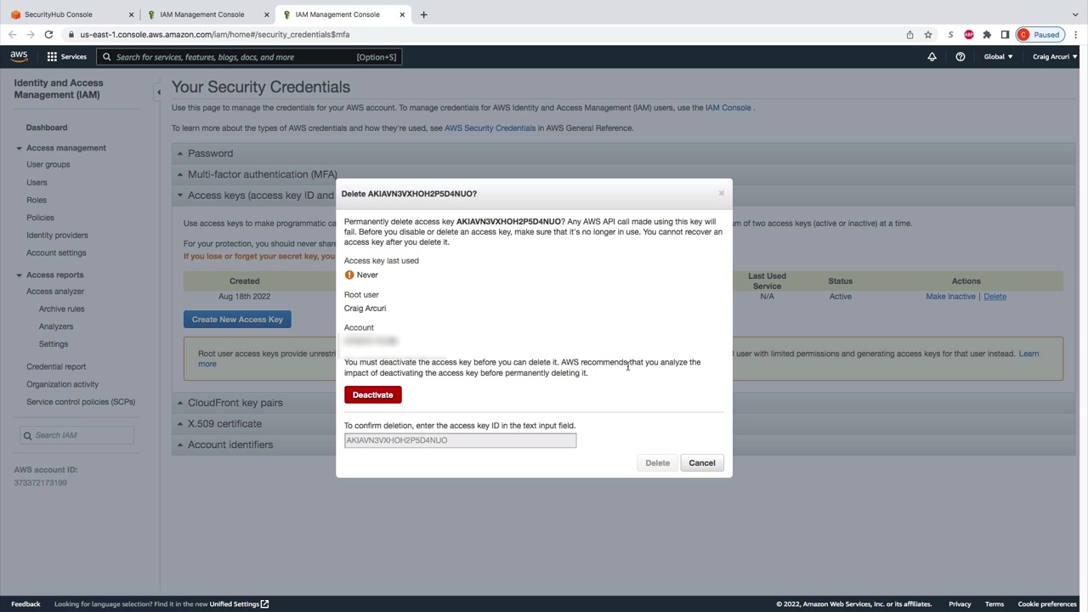This screenshot has height=612, width=1088.
Task: Expand the X.509 certificate section
Action: [624, 423]
